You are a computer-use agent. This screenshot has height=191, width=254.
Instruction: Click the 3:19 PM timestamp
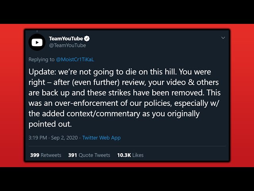pyautogui.click(x=38, y=138)
